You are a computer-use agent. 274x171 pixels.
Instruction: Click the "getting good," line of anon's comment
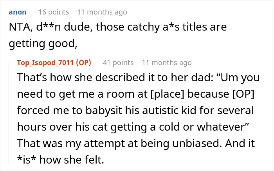pyautogui.click(x=43, y=44)
